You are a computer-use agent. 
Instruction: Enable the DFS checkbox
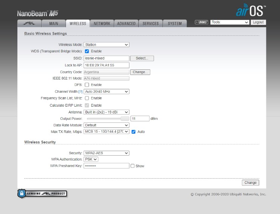click(87, 85)
